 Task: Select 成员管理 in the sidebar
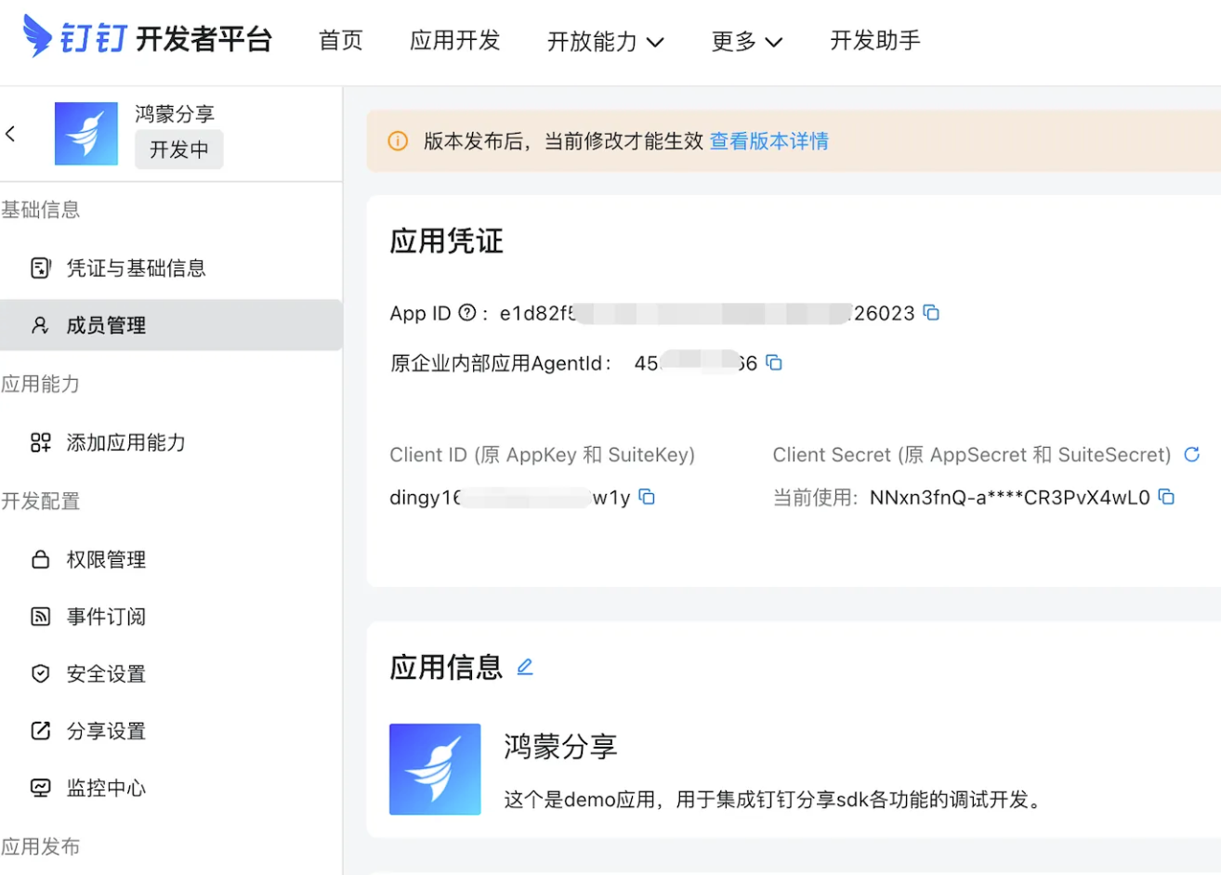pyautogui.click(x=171, y=325)
